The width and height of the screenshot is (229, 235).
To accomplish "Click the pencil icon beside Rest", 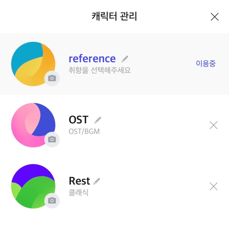I will [97, 181].
